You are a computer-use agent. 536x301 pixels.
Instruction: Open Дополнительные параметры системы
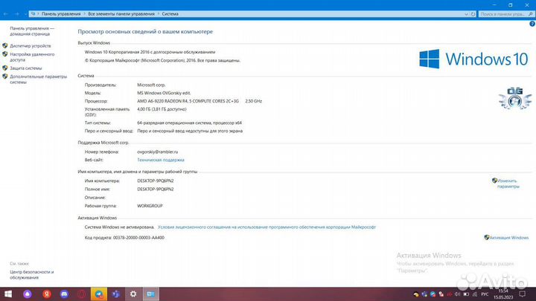[38, 80]
